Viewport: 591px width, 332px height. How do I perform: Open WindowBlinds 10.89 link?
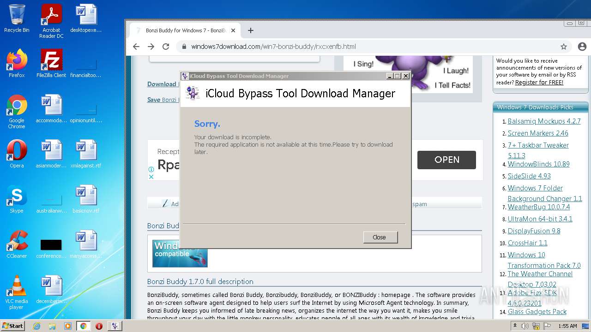pyautogui.click(x=539, y=164)
